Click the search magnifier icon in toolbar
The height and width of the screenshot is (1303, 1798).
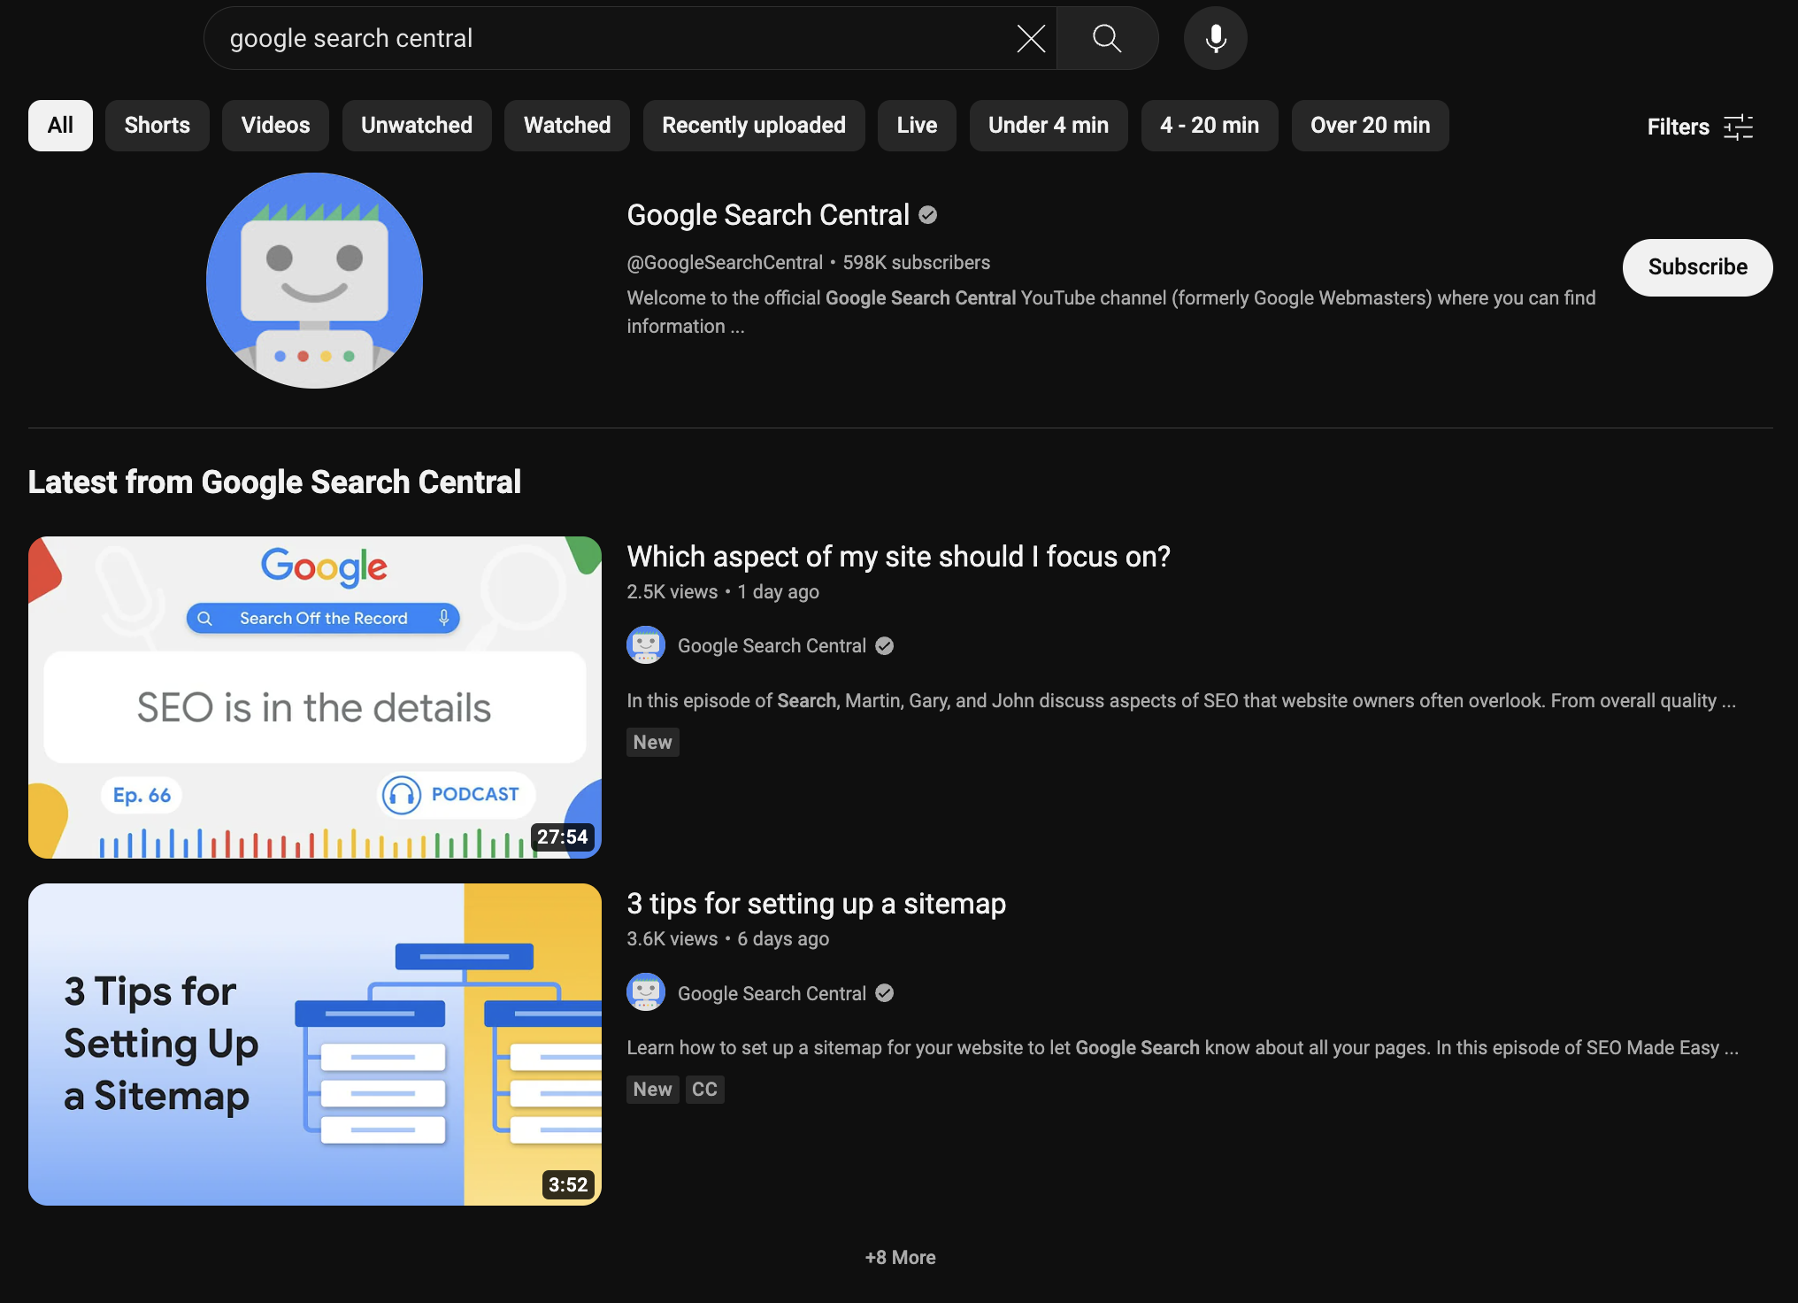[1107, 38]
